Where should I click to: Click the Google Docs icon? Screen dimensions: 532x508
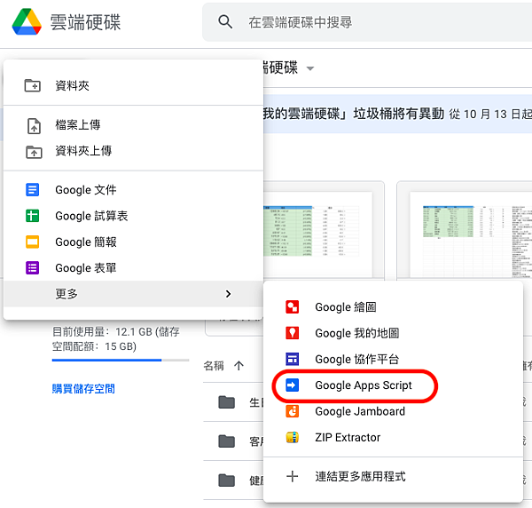33,190
